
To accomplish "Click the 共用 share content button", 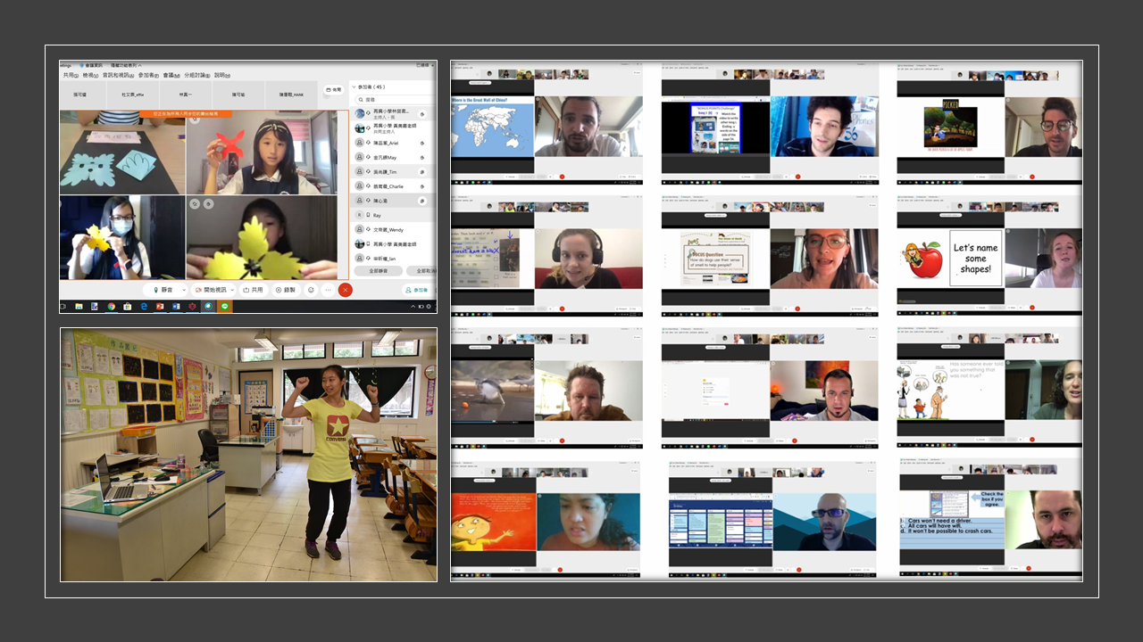I will (254, 290).
